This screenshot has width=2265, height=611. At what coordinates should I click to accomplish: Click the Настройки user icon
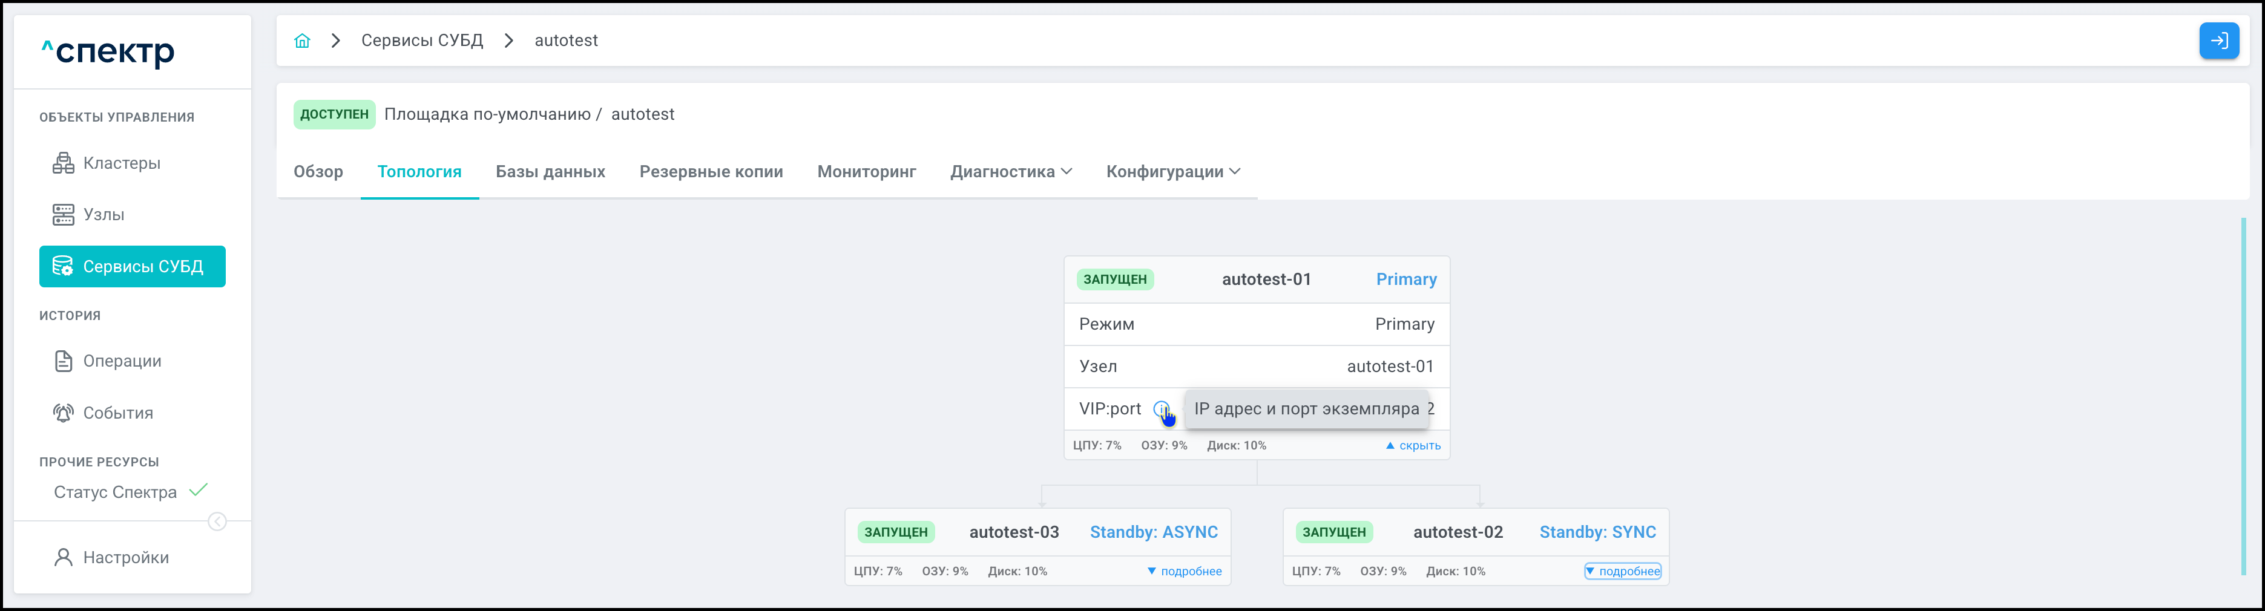click(64, 557)
